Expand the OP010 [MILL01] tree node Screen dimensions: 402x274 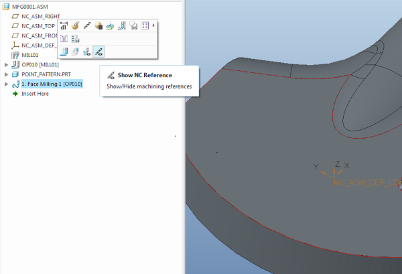point(6,64)
